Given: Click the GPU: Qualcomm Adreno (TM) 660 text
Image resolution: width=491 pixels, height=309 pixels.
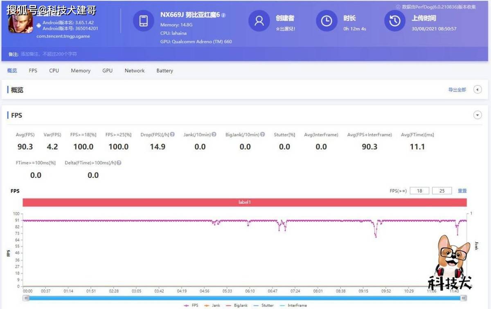Looking at the screenshot, I should tap(196, 41).
